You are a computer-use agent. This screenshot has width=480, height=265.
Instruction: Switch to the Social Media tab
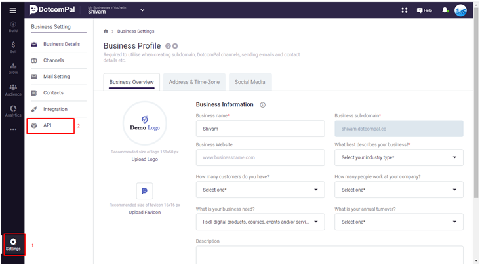250,82
